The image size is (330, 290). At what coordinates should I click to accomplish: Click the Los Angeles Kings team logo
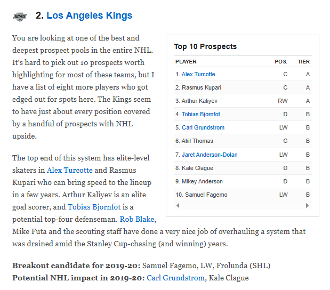[20, 17]
